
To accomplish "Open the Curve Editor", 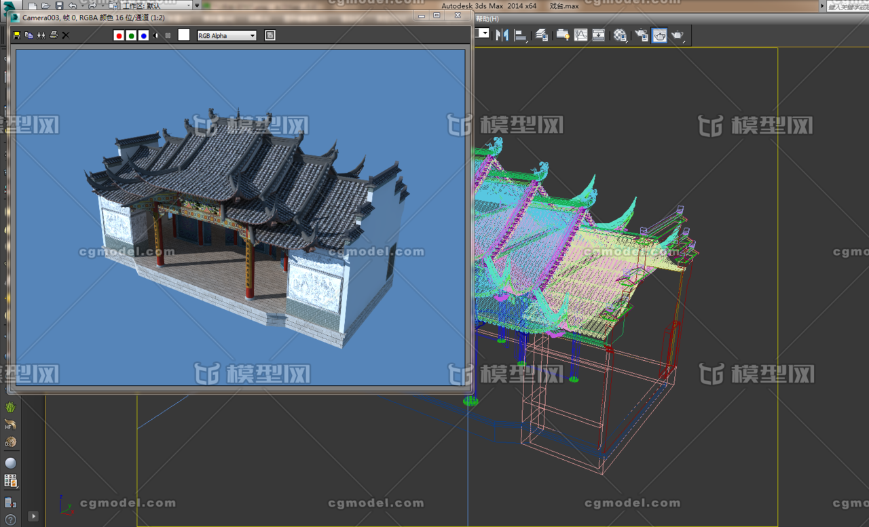I will (x=580, y=35).
